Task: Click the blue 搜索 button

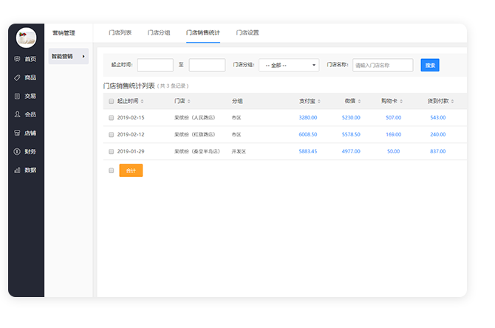Action: click(430, 65)
